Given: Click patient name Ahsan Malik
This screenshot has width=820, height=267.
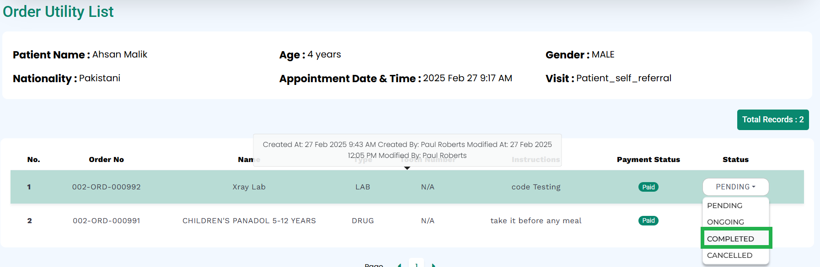Looking at the screenshot, I should click(x=120, y=54).
